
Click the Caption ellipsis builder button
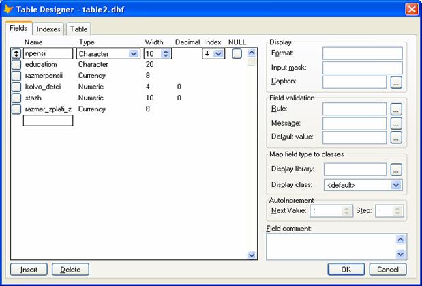(396, 82)
